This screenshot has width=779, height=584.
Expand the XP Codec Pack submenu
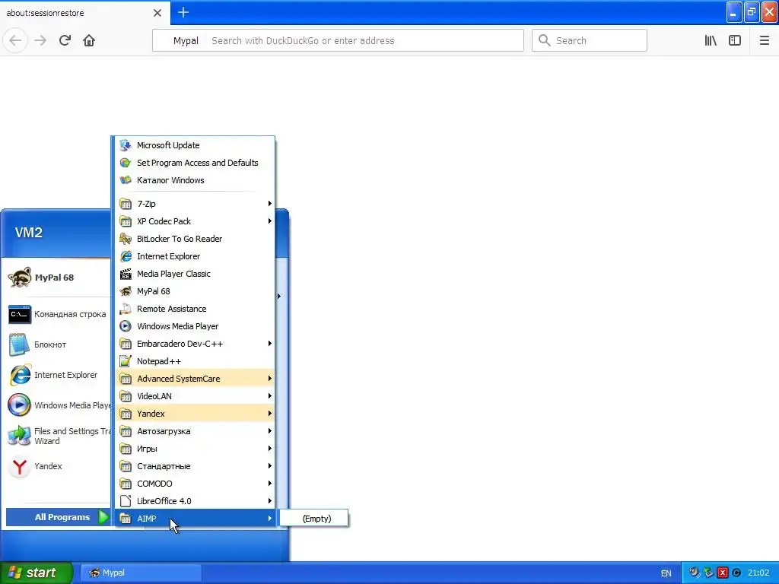[196, 221]
